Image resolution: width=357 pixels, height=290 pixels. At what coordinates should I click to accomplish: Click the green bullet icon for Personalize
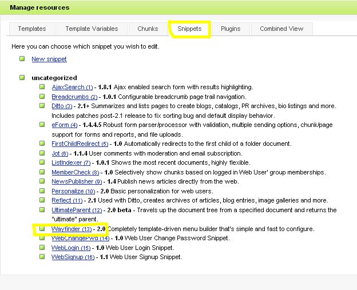click(42, 190)
